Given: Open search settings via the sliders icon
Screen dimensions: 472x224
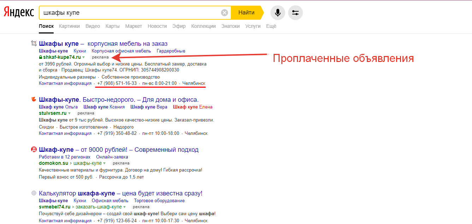Looking at the screenshot, I should [x=295, y=13].
